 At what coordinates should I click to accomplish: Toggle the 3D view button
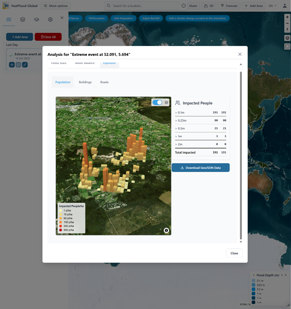point(209,6)
